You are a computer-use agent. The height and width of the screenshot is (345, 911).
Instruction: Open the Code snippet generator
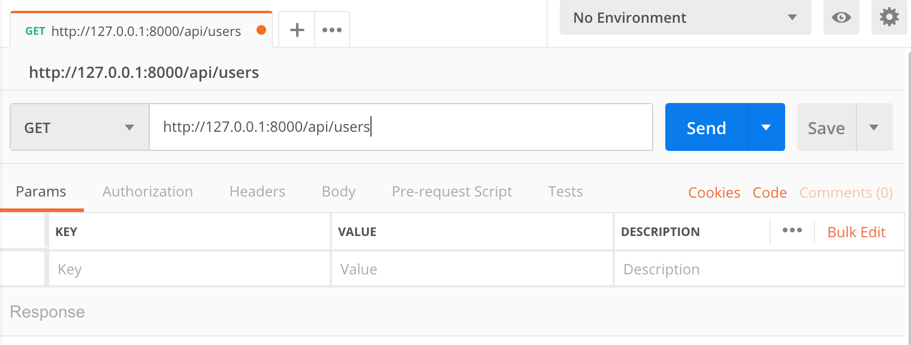click(x=770, y=192)
